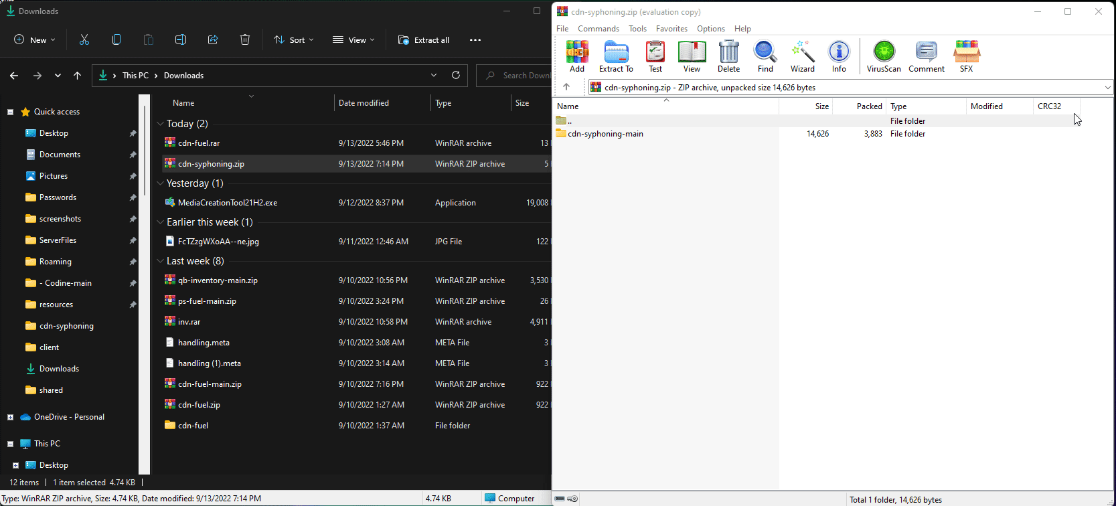Open Pictures in Quick access
The image size is (1116, 506).
coord(54,176)
